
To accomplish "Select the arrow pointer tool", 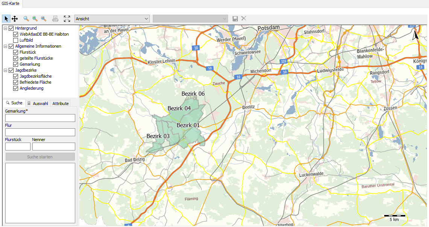I will (6, 18).
